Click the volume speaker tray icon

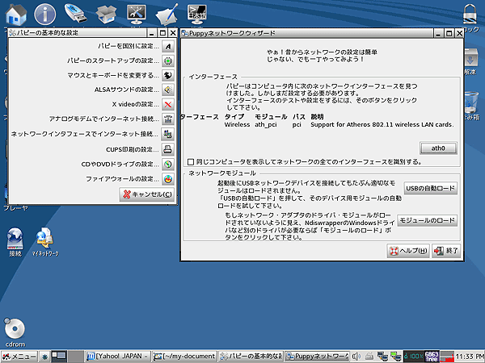356,357
